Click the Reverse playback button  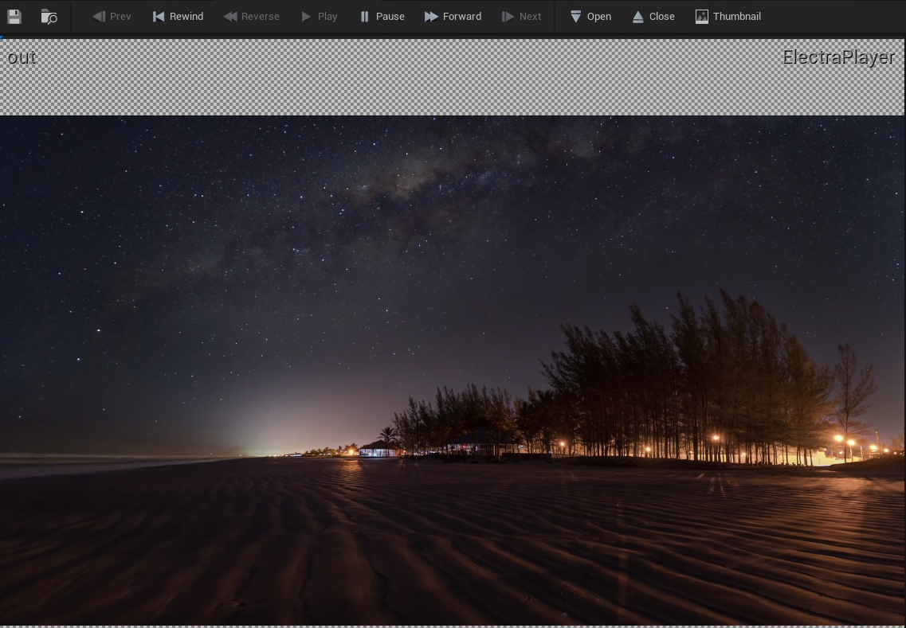(251, 17)
